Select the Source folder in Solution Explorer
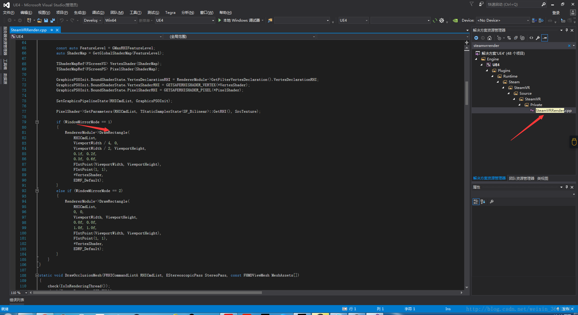 point(525,93)
